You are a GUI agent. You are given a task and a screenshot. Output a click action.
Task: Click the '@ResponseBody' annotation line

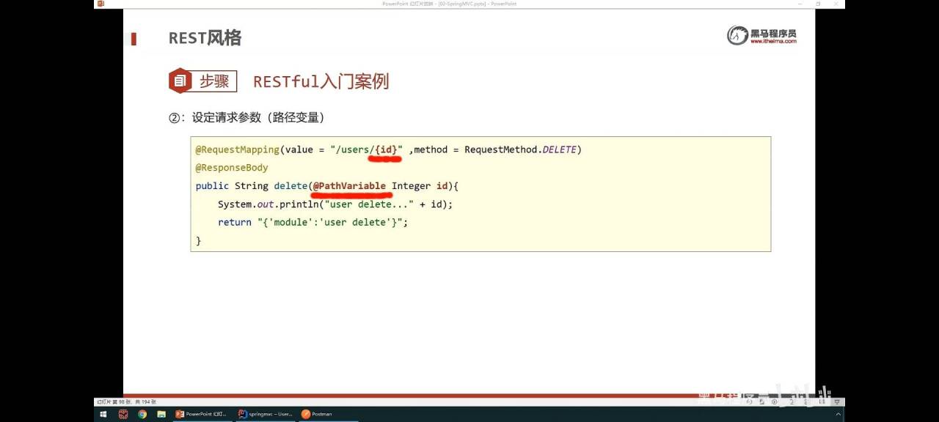232,168
